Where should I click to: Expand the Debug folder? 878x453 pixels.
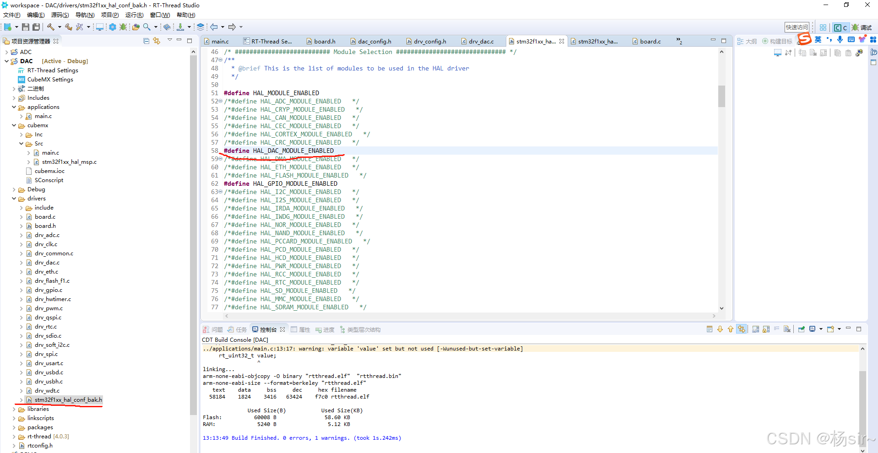(x=14, y=189)
